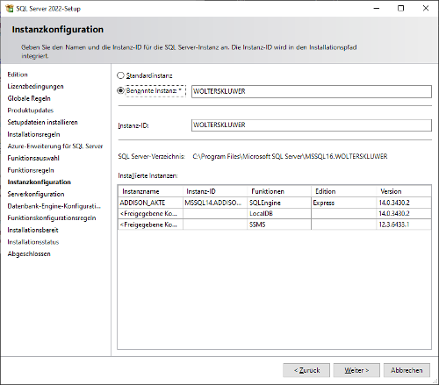The width and height of the screenshot is (439, 385).
Task: Close the SQL Server setup window
Action: (x=426, y=8)
